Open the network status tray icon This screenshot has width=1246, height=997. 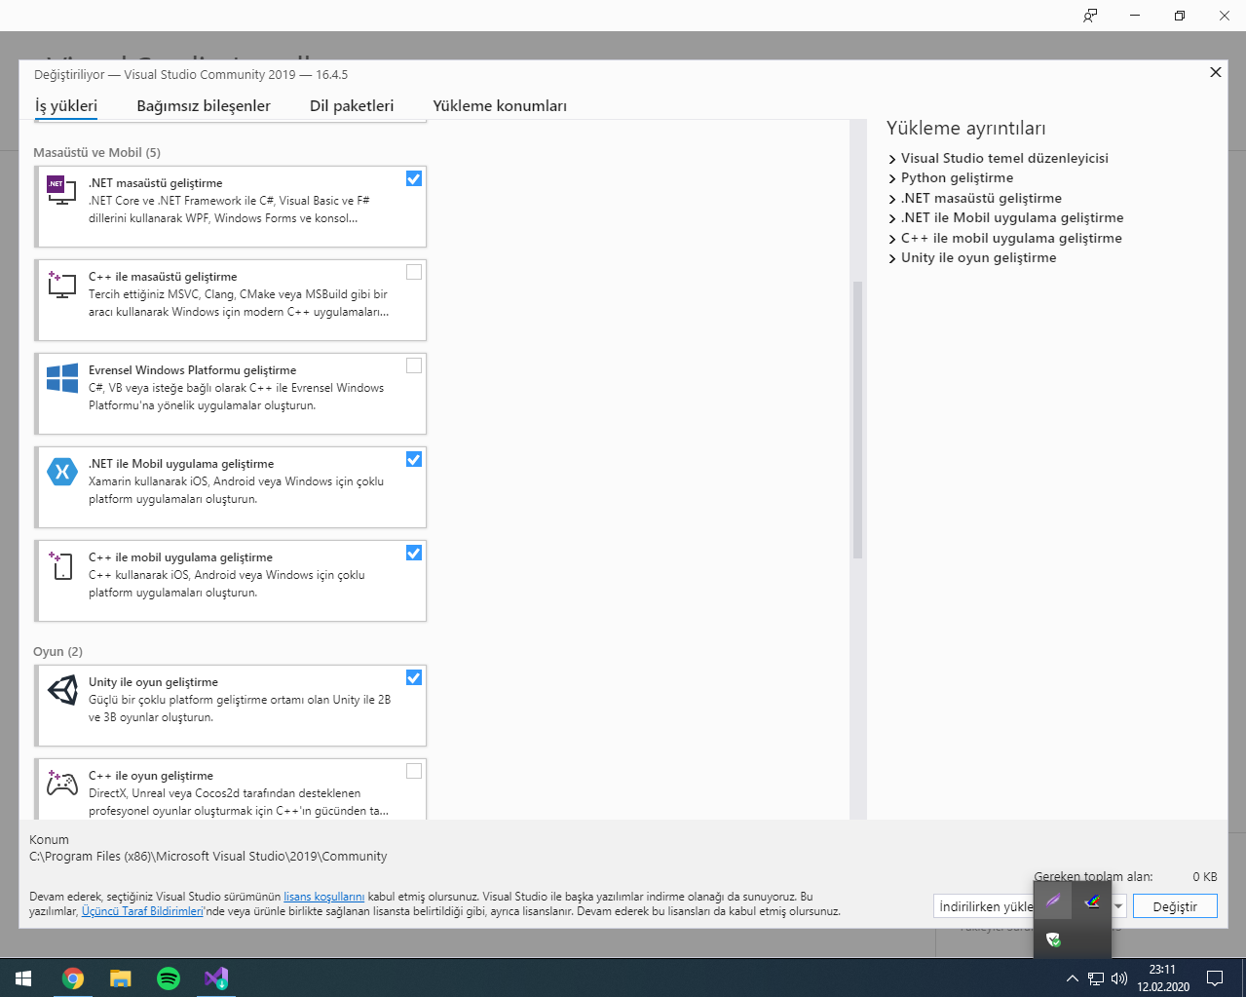coord(1096,978)
